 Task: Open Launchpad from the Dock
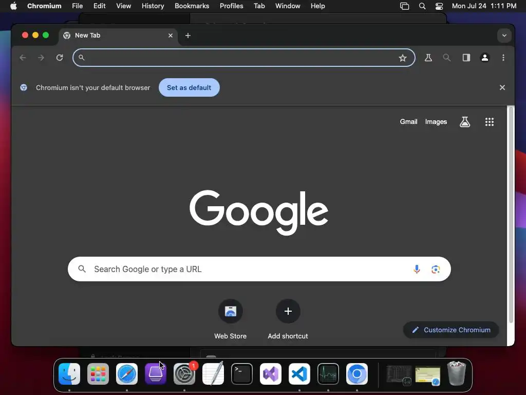[x=98, y=374]
